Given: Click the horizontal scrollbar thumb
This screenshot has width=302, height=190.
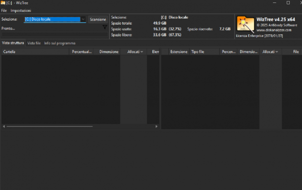Looking at the screenshot, I should click(x=50, y=127).
